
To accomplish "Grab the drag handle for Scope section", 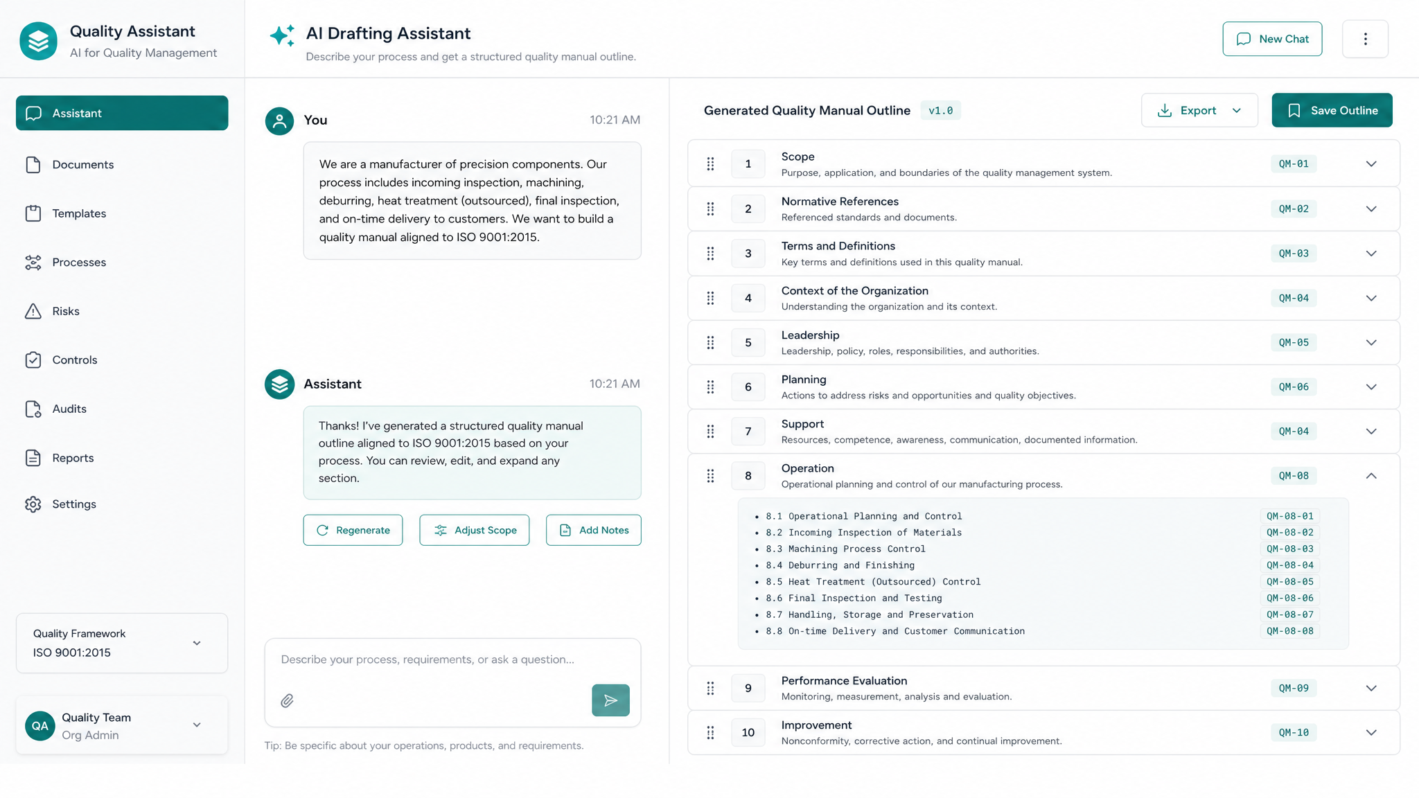I will click(710, 164).
